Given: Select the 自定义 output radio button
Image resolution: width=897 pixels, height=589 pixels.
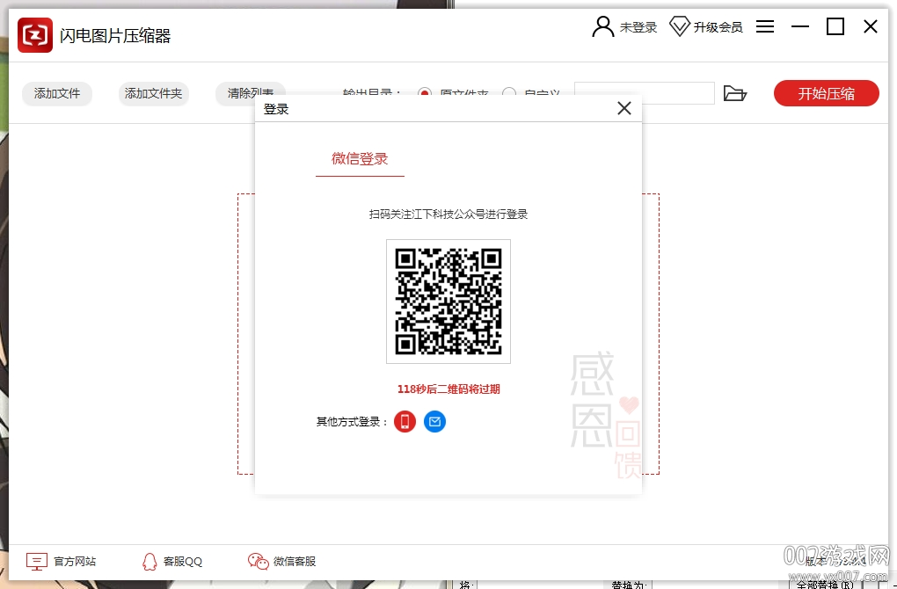Looking at the screenshot, I should coord(509,93).
